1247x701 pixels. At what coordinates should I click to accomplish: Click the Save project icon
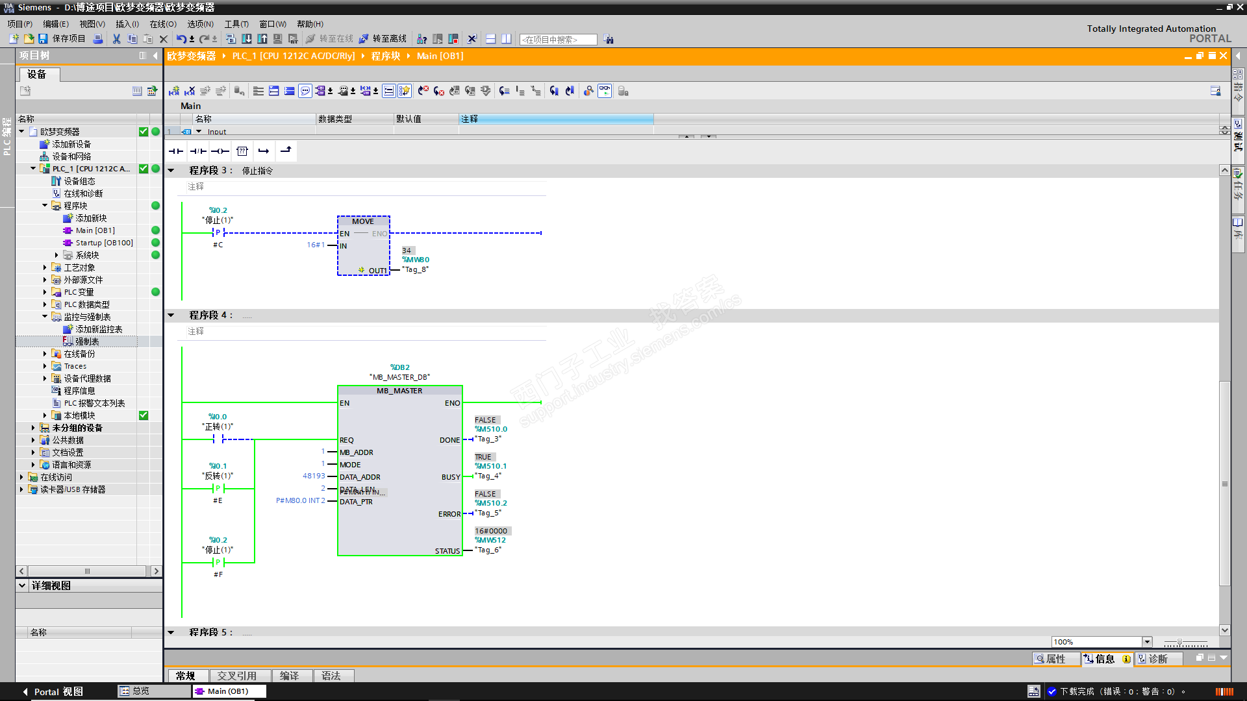[43, 39]
